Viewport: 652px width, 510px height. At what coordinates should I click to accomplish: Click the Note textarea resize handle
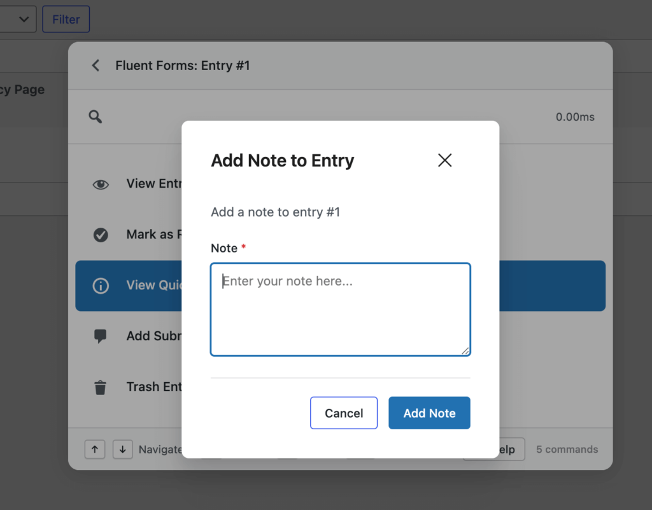point(465,350)
